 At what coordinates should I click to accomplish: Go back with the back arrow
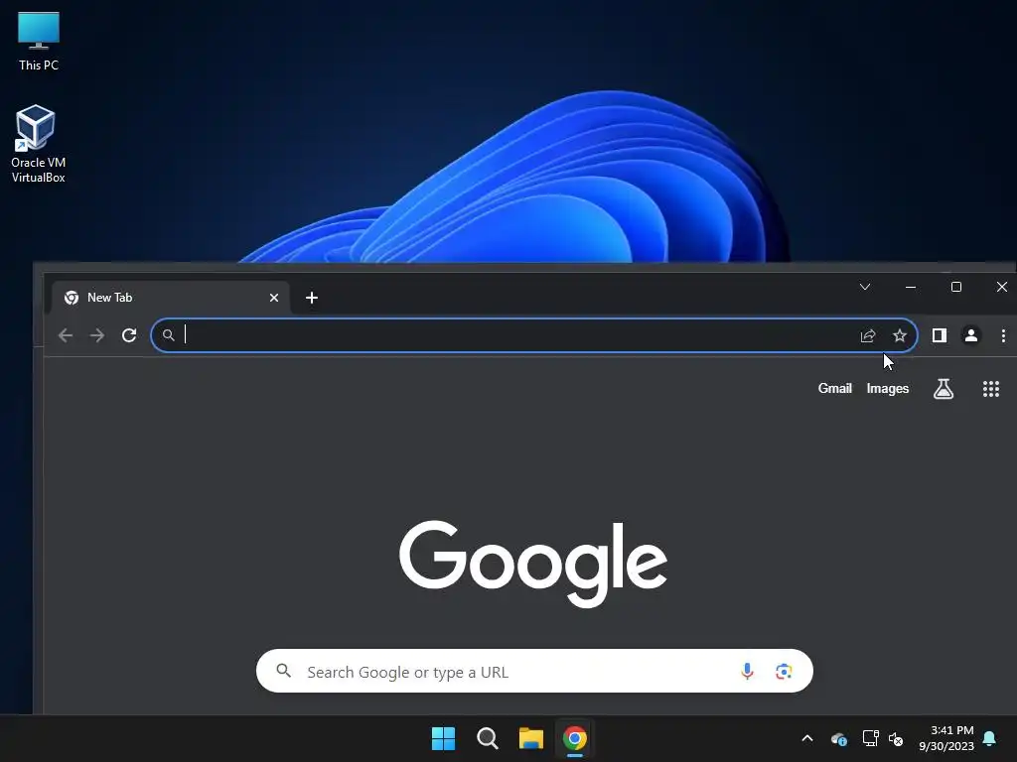(66, 335)
